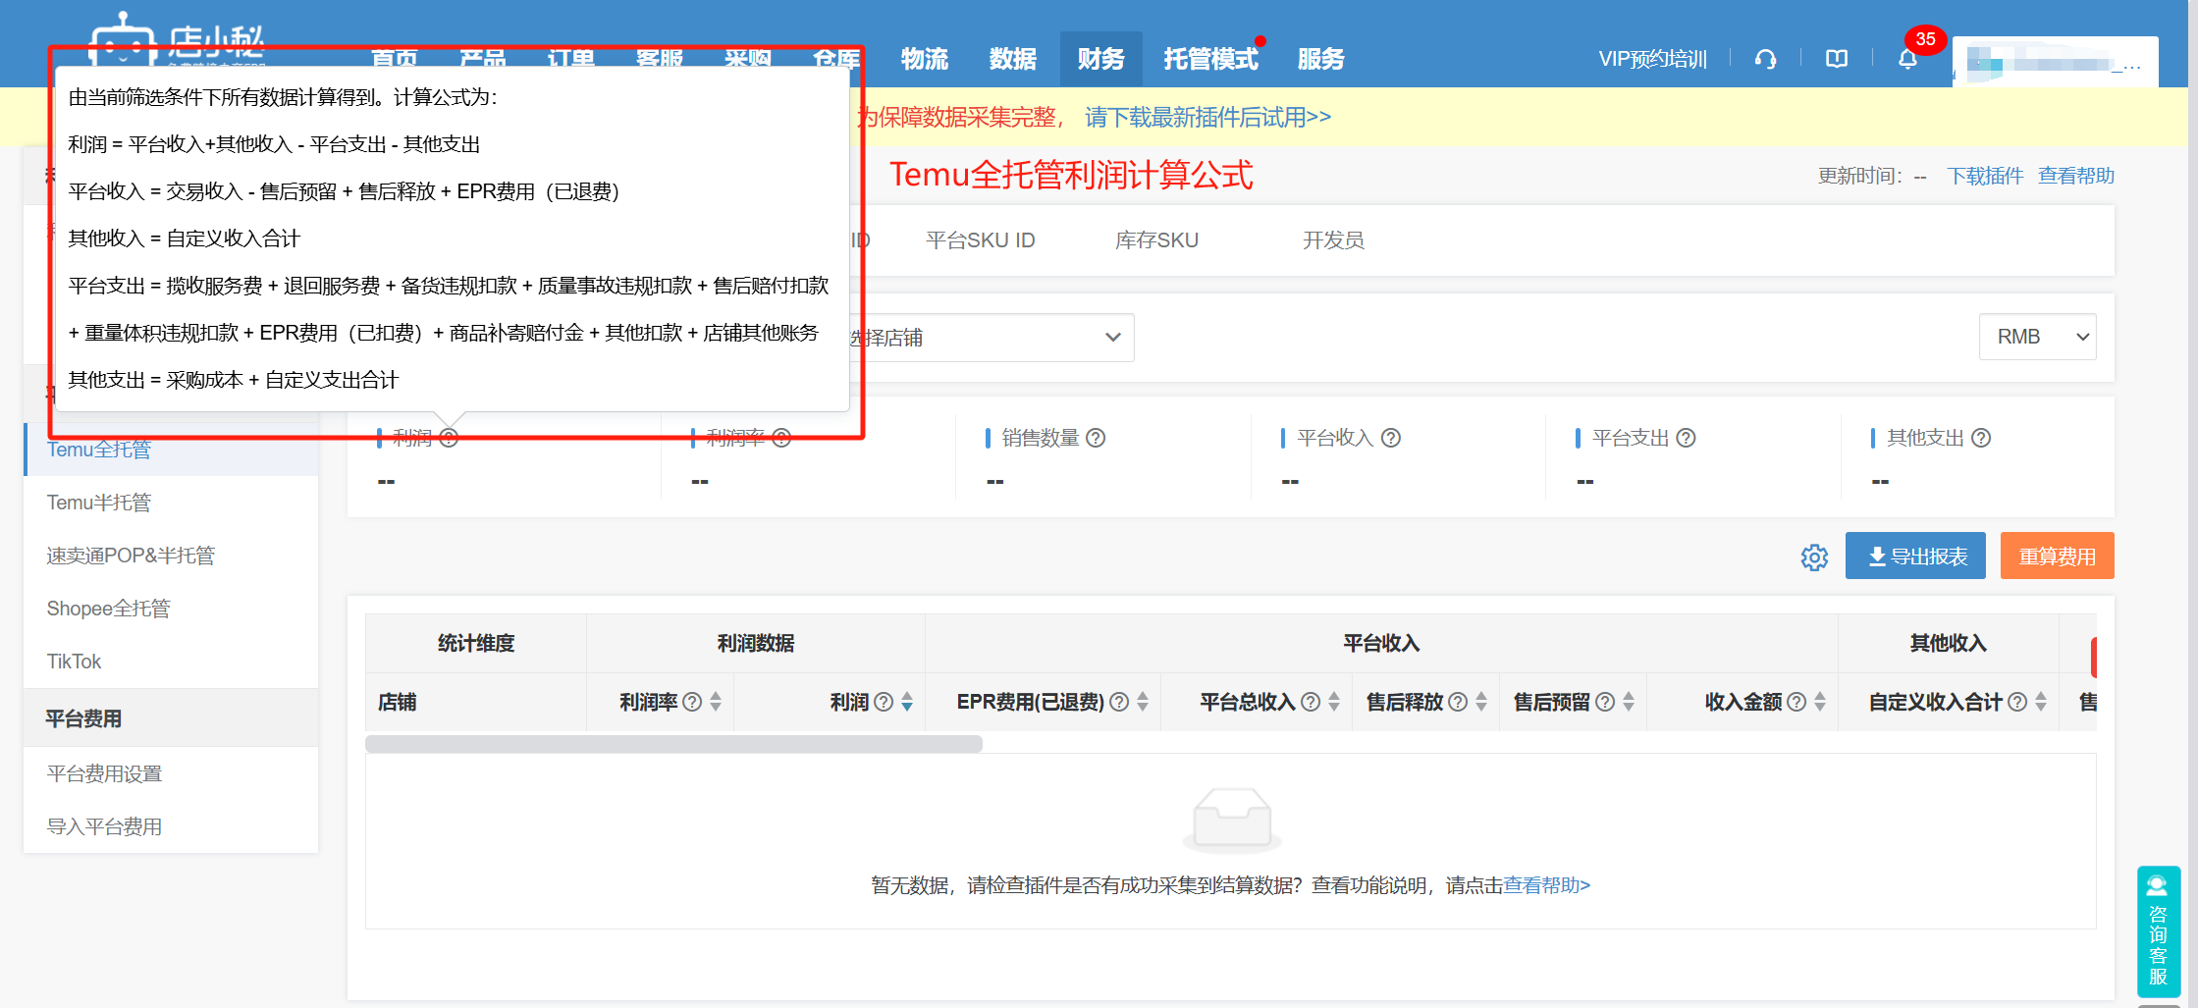Sort table by 利润 column arrows
The width and height of the screenshot is (2198, 1008).
[907, 702]
